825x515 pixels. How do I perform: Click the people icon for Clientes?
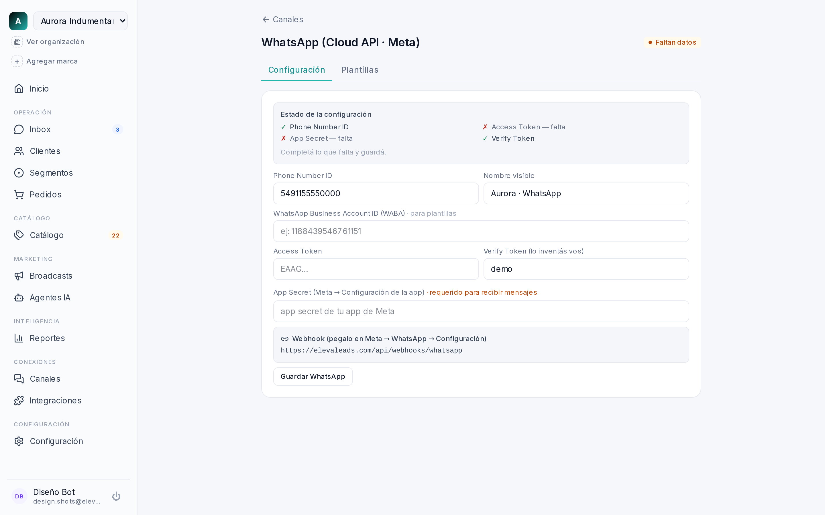[x=19, y=151]
